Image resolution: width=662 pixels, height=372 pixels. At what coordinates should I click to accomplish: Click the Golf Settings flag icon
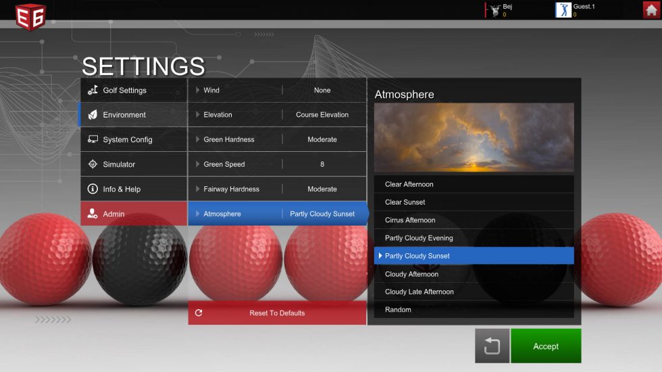pyautogui.click(x=93, y=90)
